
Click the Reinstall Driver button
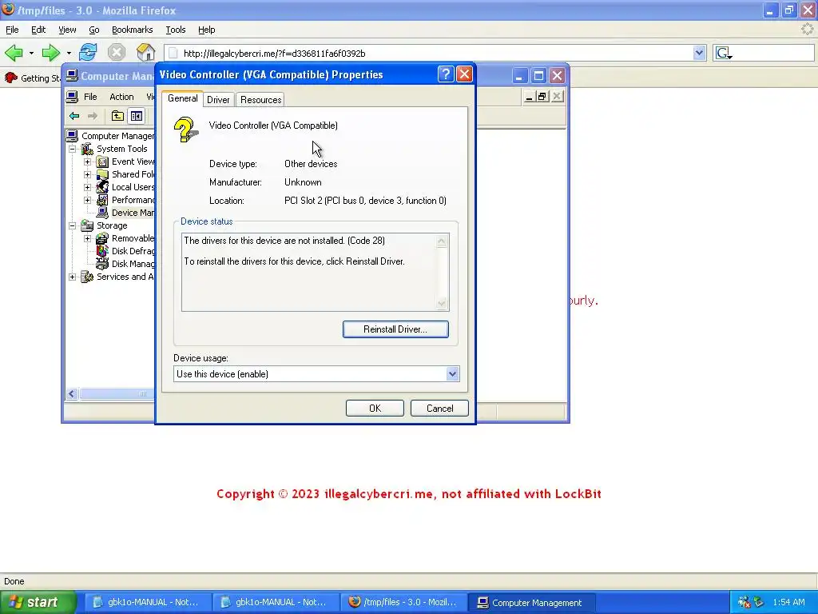(x=395, y=329)
